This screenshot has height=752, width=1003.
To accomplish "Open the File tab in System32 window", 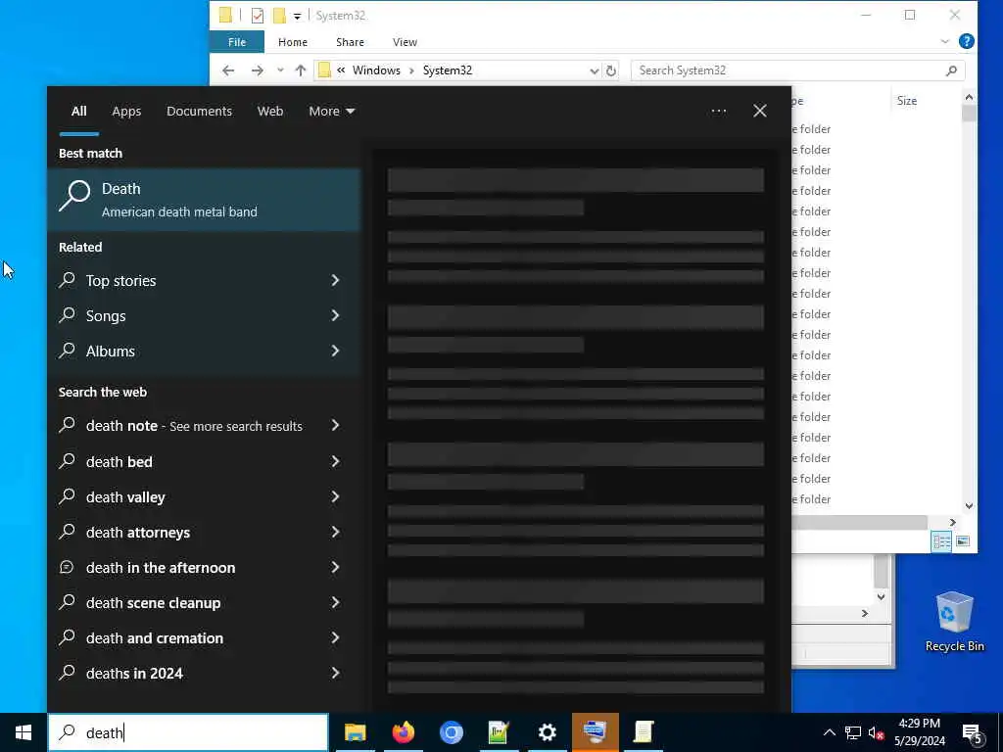I will pyautogui.click(x=237, y=42).
